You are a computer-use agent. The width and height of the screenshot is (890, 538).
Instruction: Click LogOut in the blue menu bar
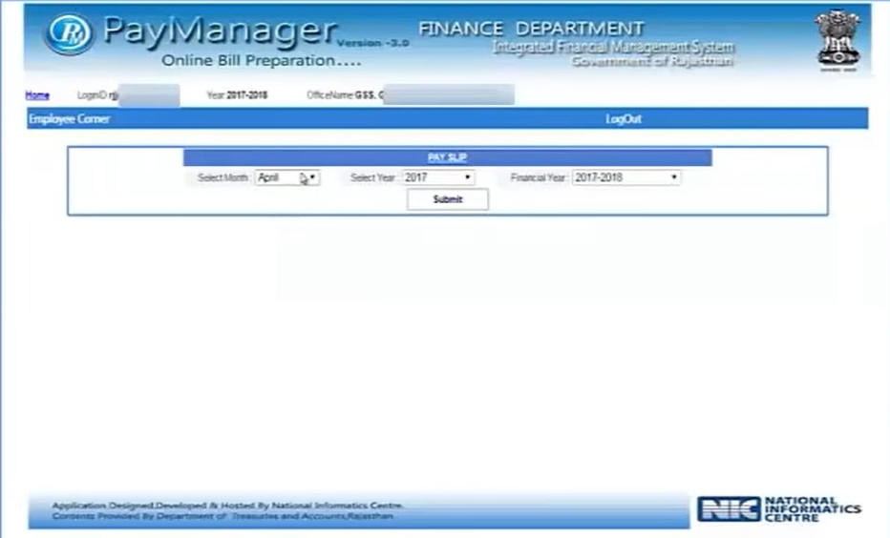point(624,119)
